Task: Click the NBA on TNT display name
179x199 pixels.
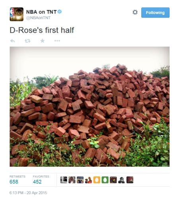Action: pyautogui.click(x=41, y=12)
